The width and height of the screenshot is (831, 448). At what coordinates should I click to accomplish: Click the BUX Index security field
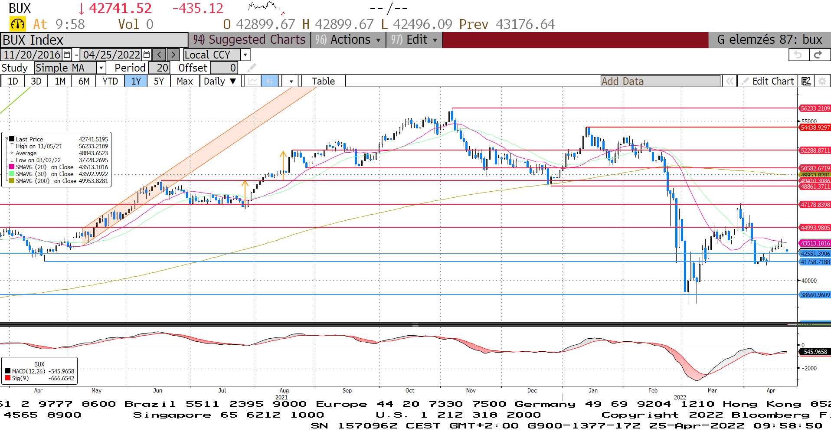click(x=94, y=40)
